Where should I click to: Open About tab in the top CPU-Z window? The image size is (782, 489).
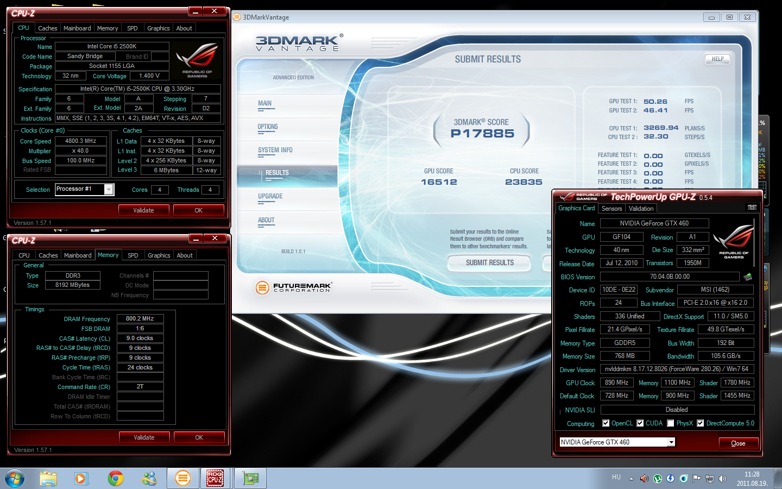[x=184, y=28]
